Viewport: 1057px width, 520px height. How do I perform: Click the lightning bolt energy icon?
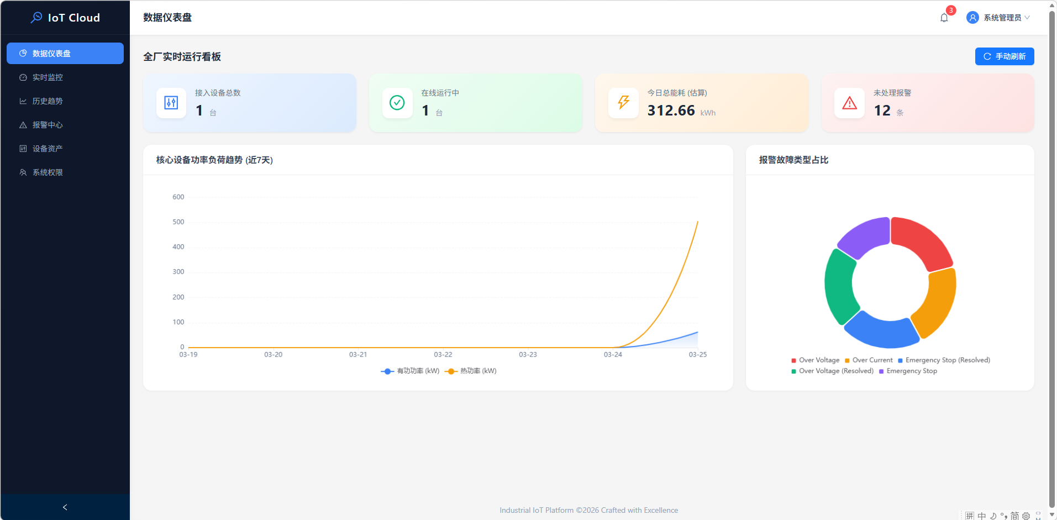(x=623, y=103)
